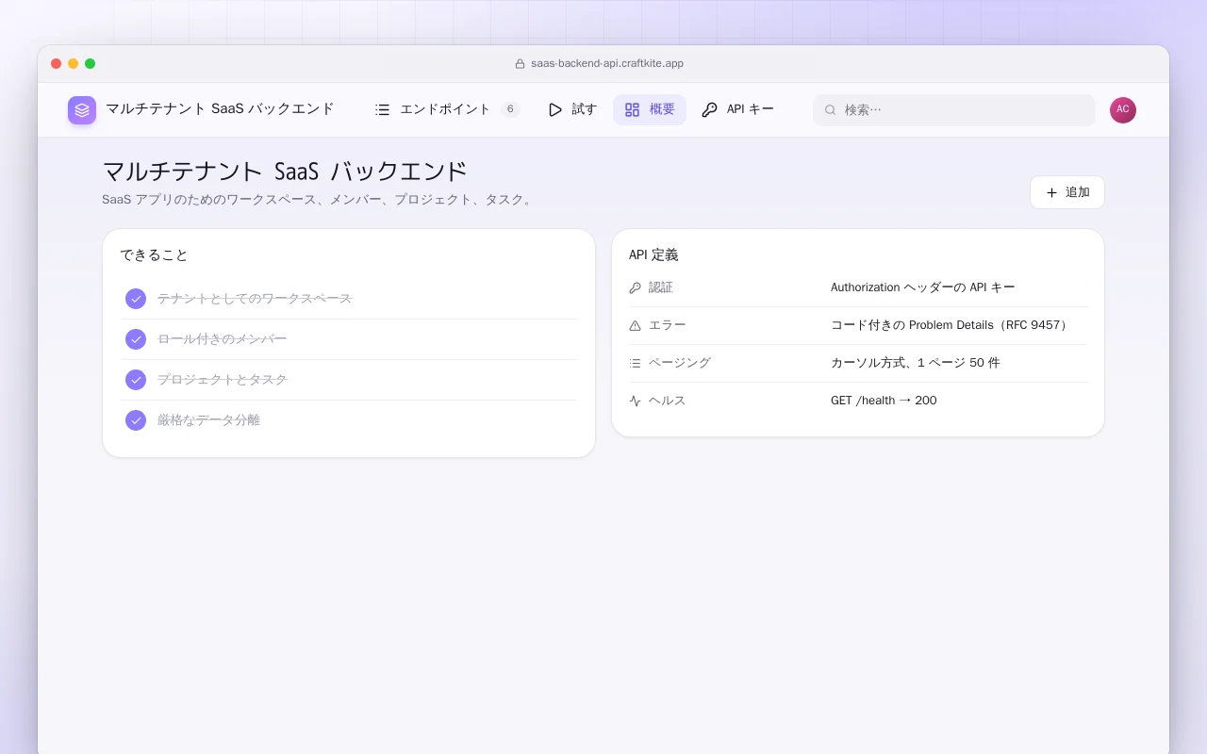Focus the 検索 search field
The height and width of the screenshot is (754, 1207).
point(954,110)
